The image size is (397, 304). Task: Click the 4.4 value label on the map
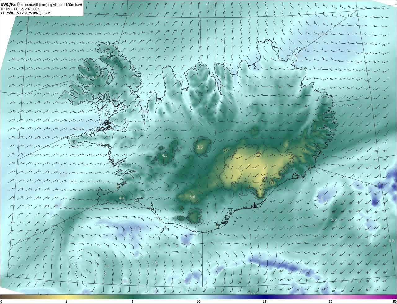122,198
